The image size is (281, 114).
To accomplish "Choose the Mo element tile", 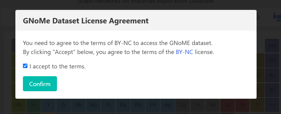I will (93, 105).
